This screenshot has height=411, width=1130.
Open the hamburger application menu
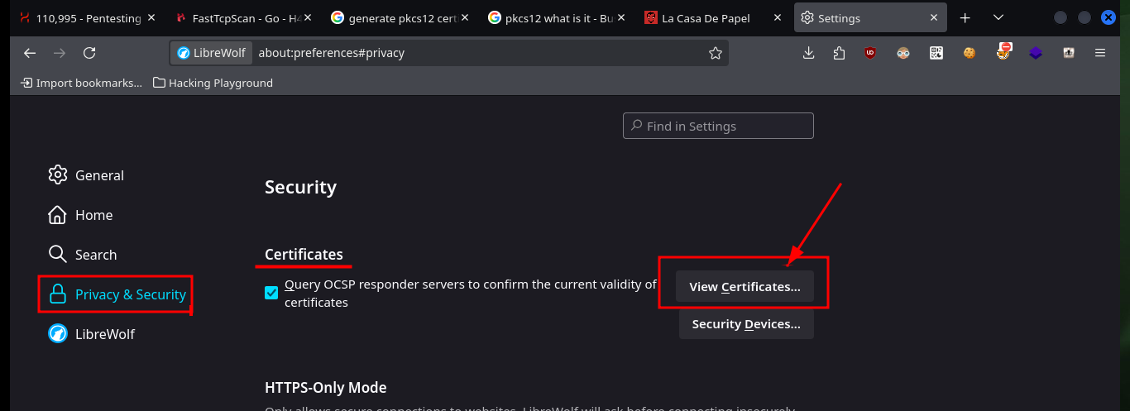tap(1100, 53)
